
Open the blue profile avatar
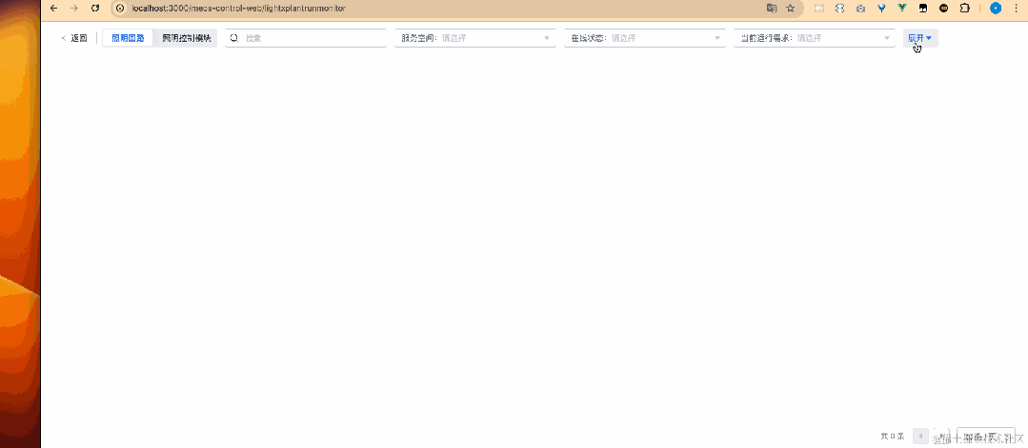point(996,9)
